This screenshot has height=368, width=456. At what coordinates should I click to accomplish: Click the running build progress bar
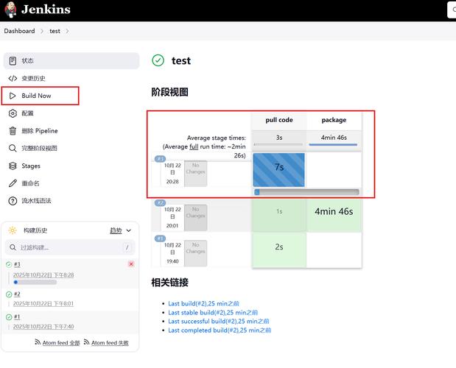click(35, 282)
